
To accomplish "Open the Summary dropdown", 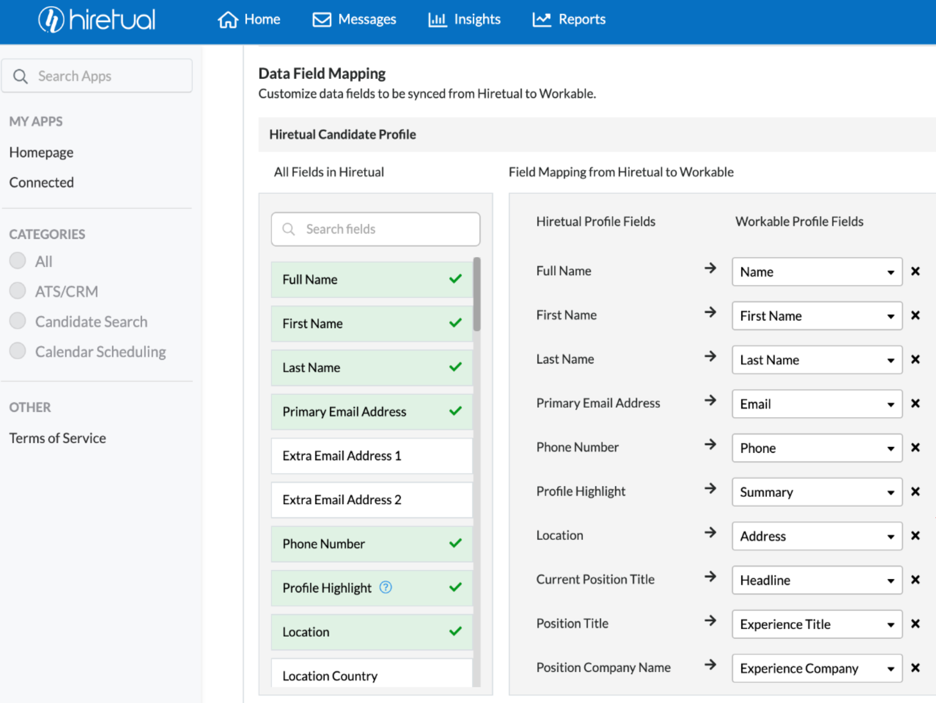I will (817, 492).
